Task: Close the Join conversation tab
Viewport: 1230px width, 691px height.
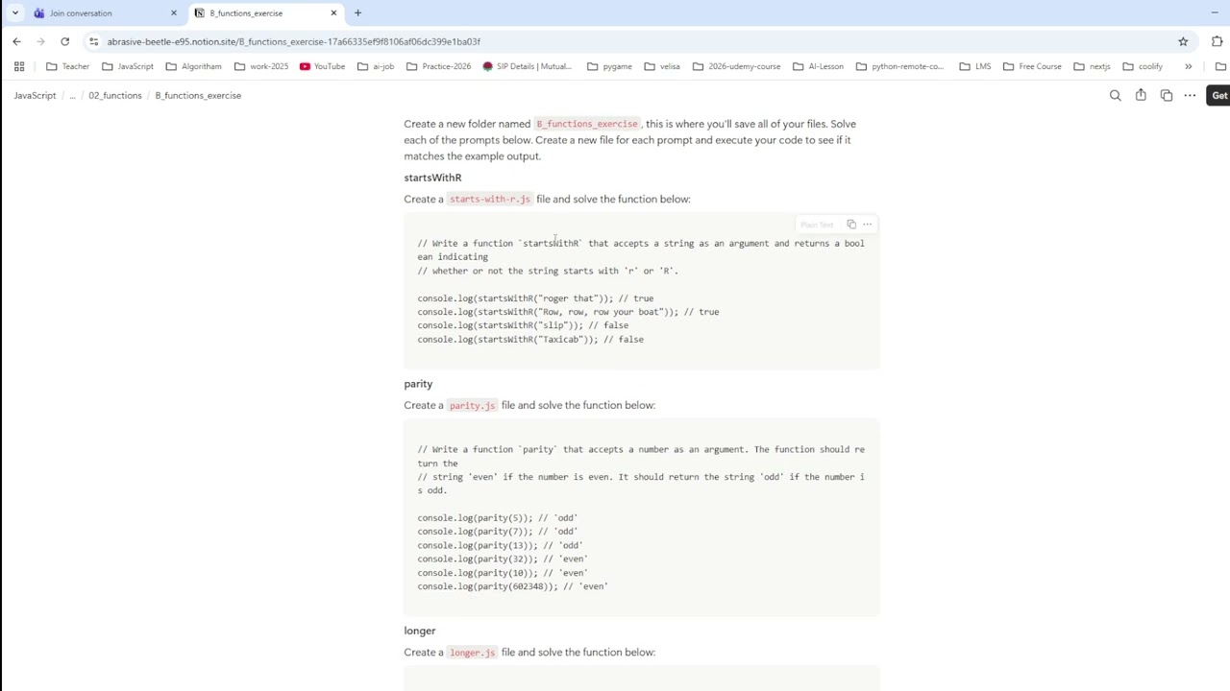Action: (x=174, y=12)
